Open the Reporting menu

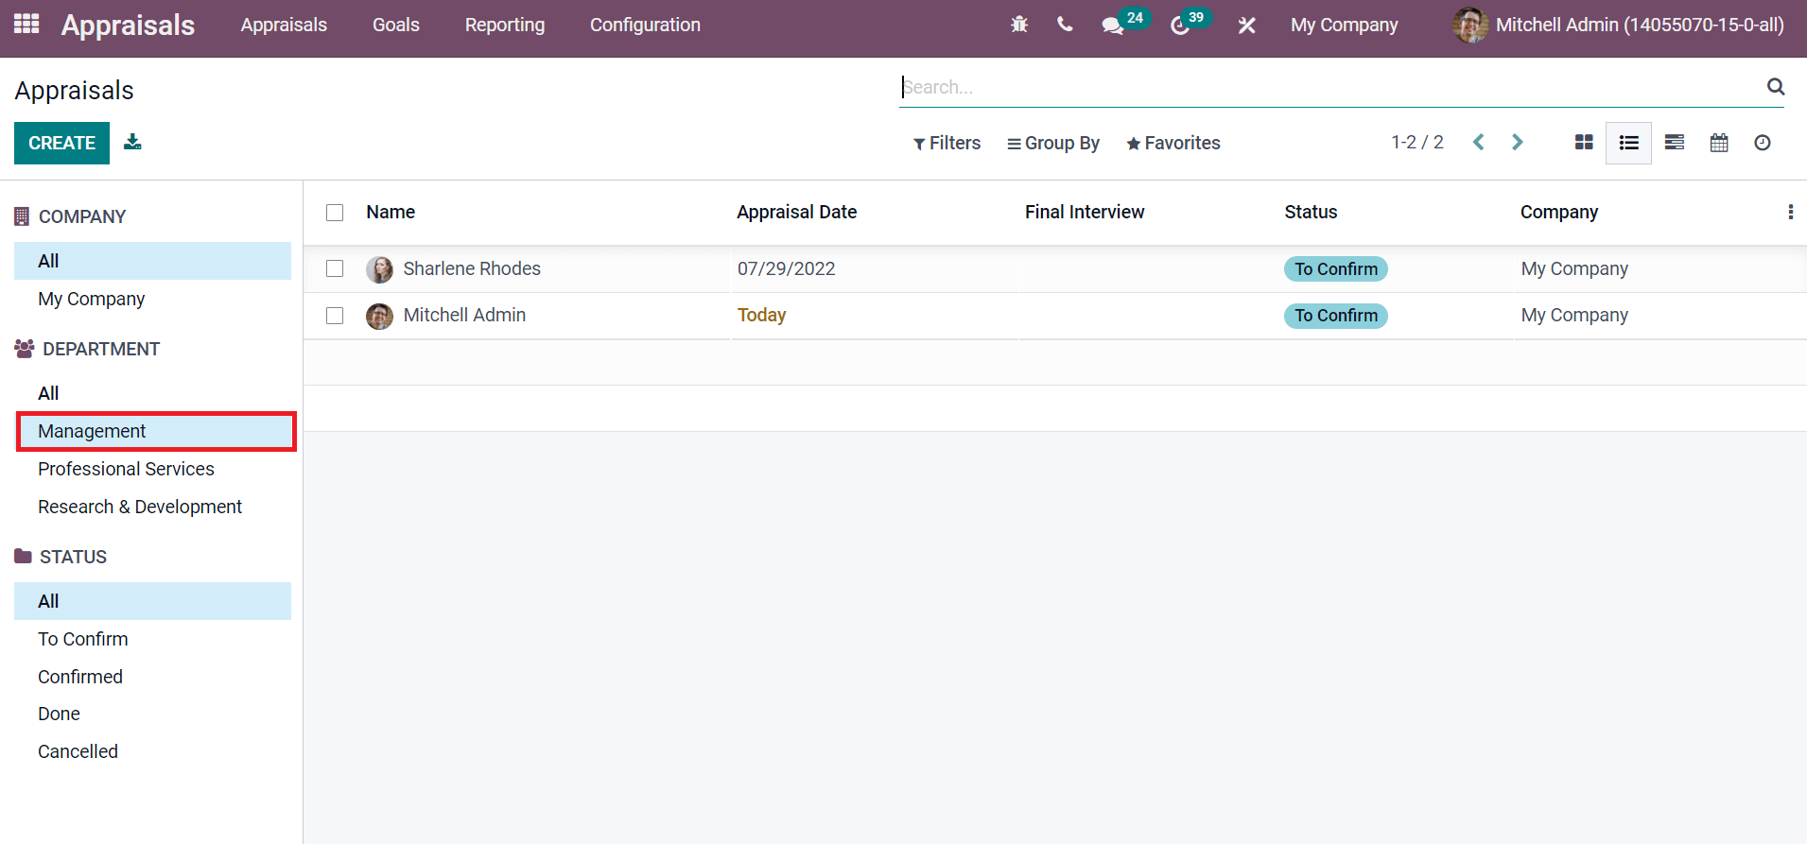coord(504,25)
